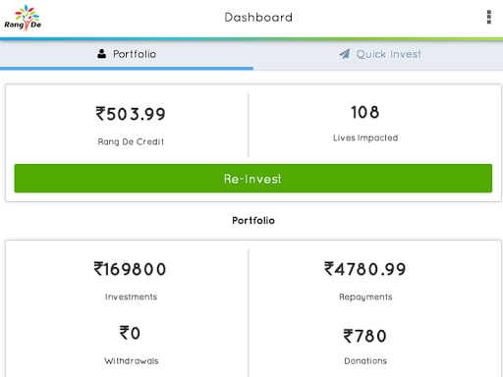Select the ₹0 Withdrawals amount
This screenshot has height=377, width=503.
(x=130, y=333)
